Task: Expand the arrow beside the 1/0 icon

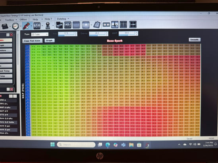Action: (x=42, y=26)
